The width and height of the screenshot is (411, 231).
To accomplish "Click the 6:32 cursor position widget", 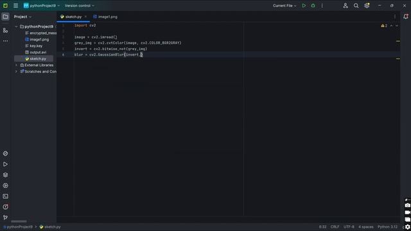I will point(322,227).
